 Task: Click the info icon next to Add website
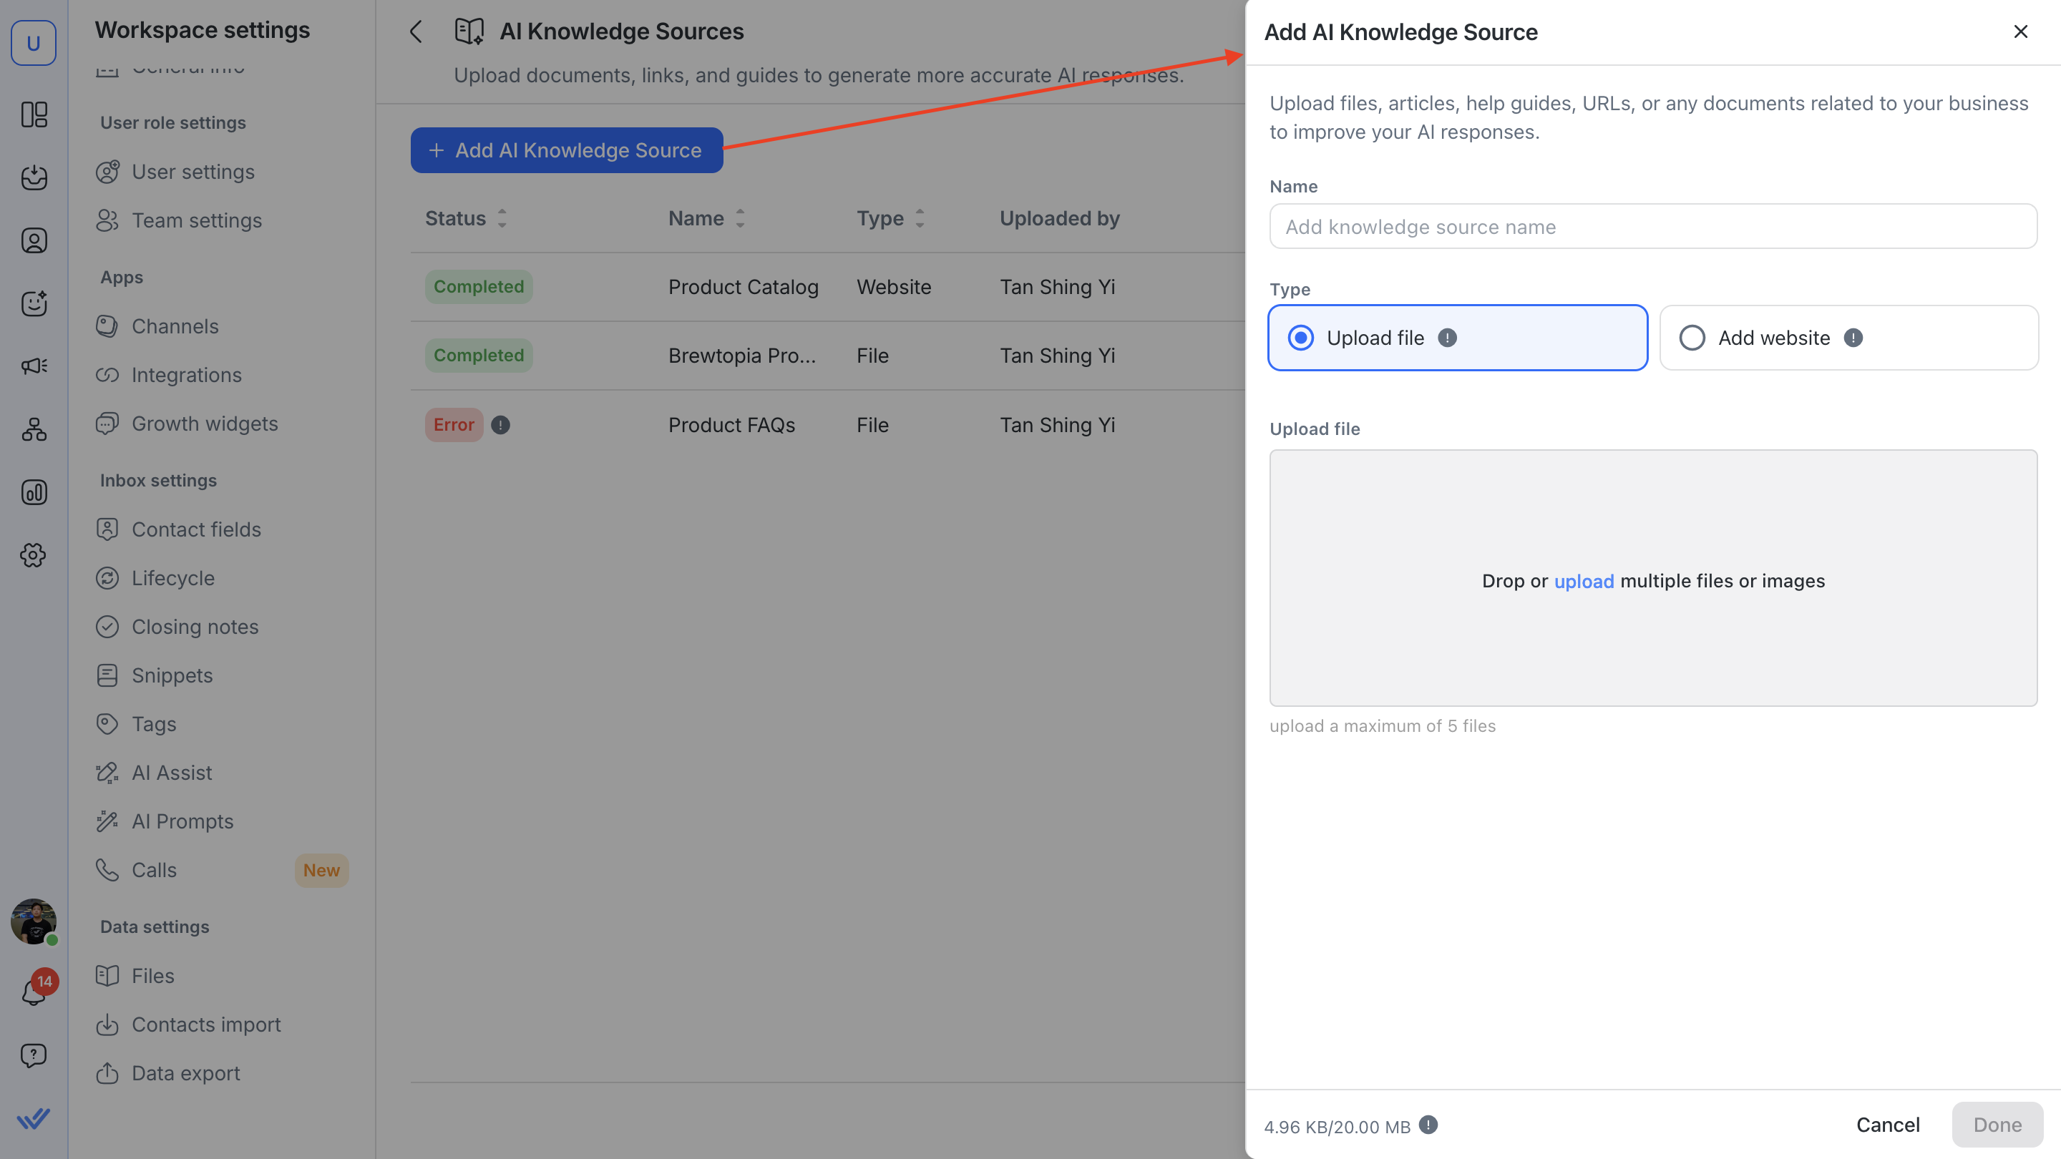click(1853, 338)
